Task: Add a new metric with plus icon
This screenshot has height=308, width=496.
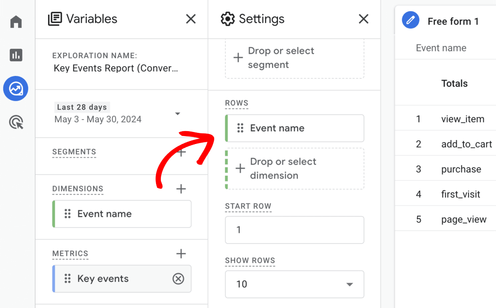Action: [181, 254]
